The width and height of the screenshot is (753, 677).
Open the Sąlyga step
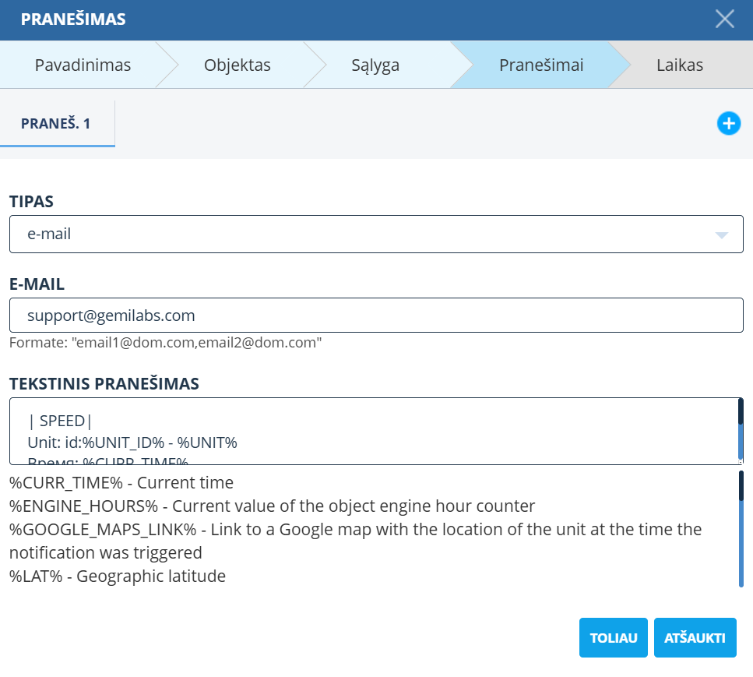coord(375,65)
